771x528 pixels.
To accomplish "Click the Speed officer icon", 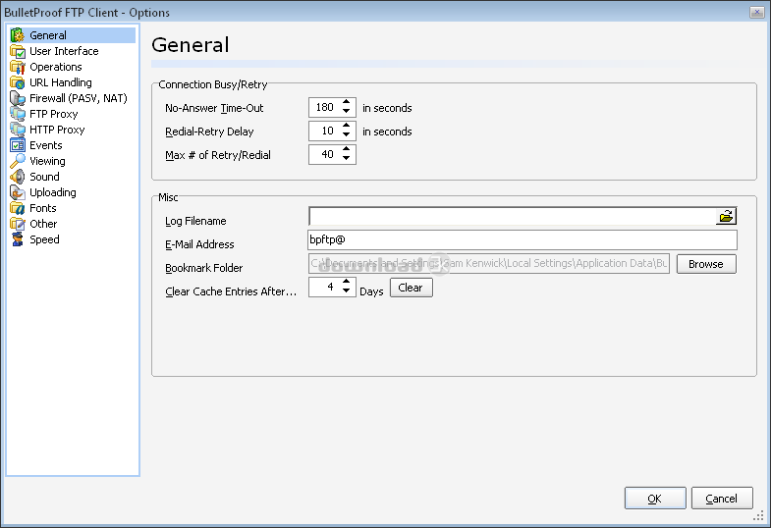I will (18, 239).
